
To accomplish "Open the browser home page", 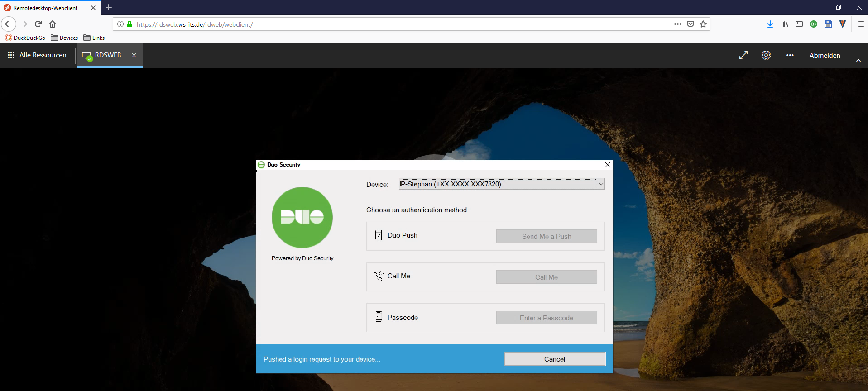I will point(53,24).
